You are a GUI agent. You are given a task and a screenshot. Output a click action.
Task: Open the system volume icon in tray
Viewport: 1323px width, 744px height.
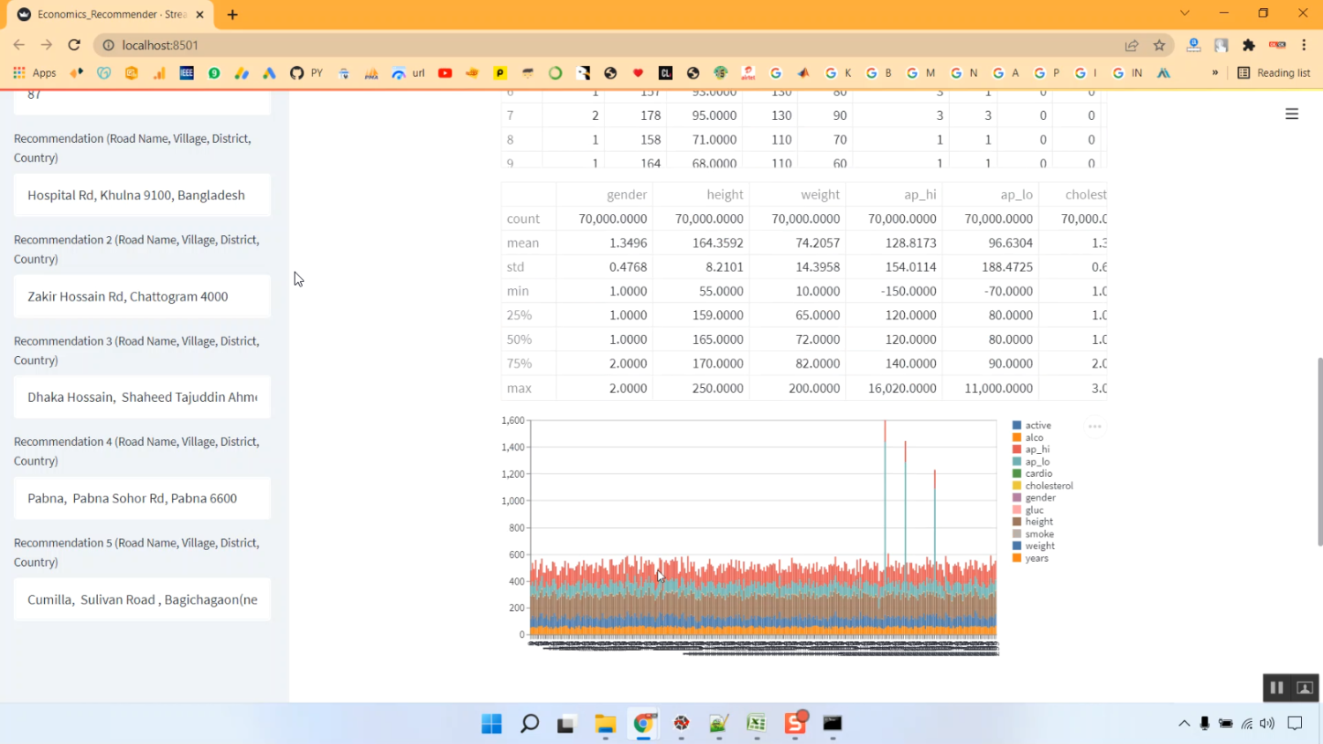pos(1267,723)
